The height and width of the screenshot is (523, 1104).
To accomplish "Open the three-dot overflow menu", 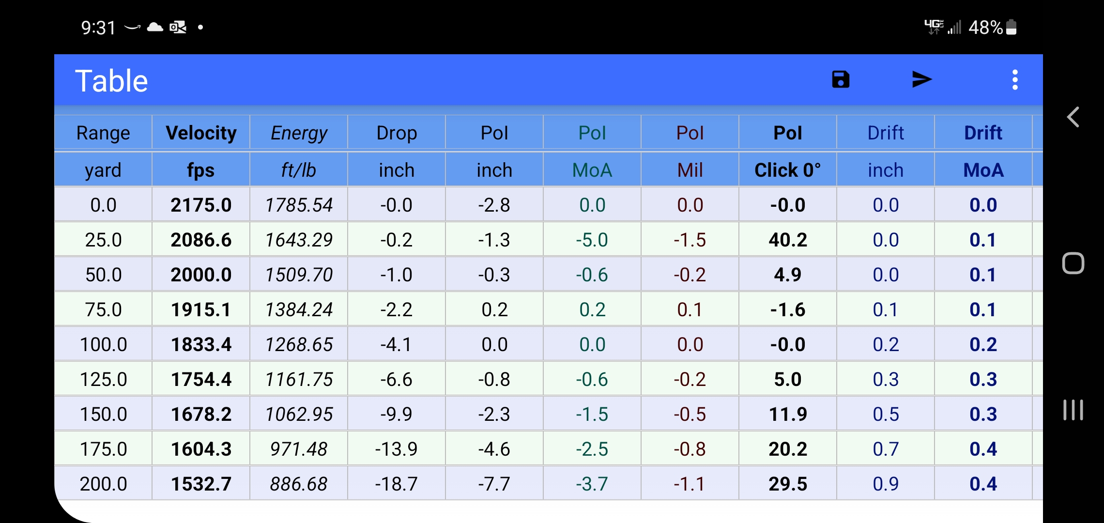I will click(x=1015, y=79).
